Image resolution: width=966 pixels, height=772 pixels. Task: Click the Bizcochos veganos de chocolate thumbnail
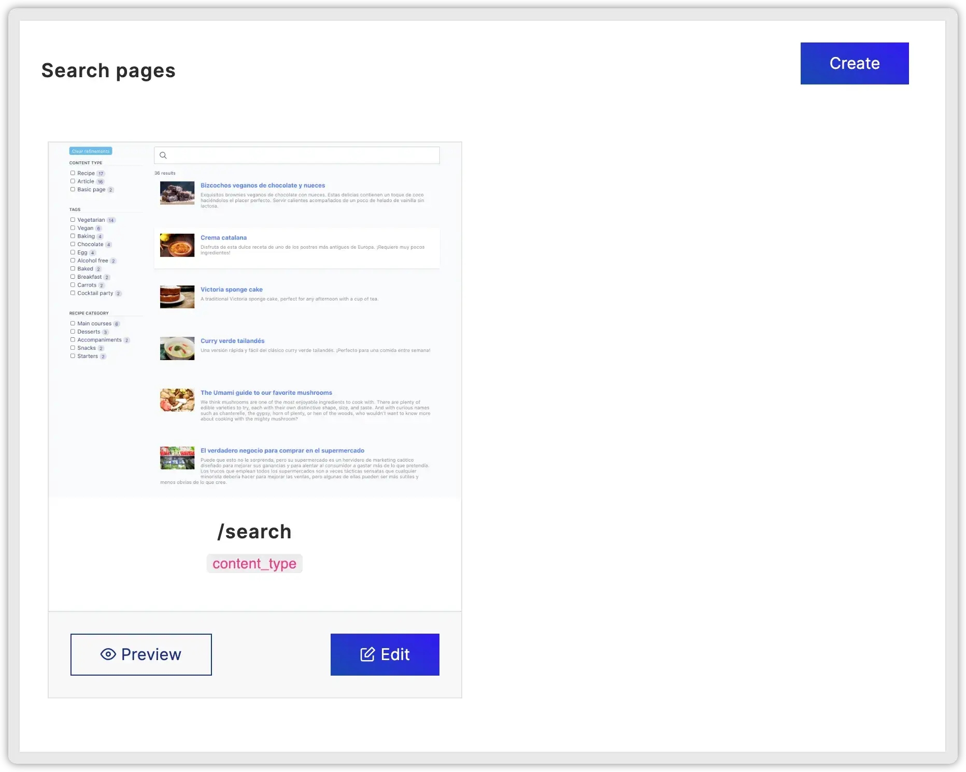(177, 193)
